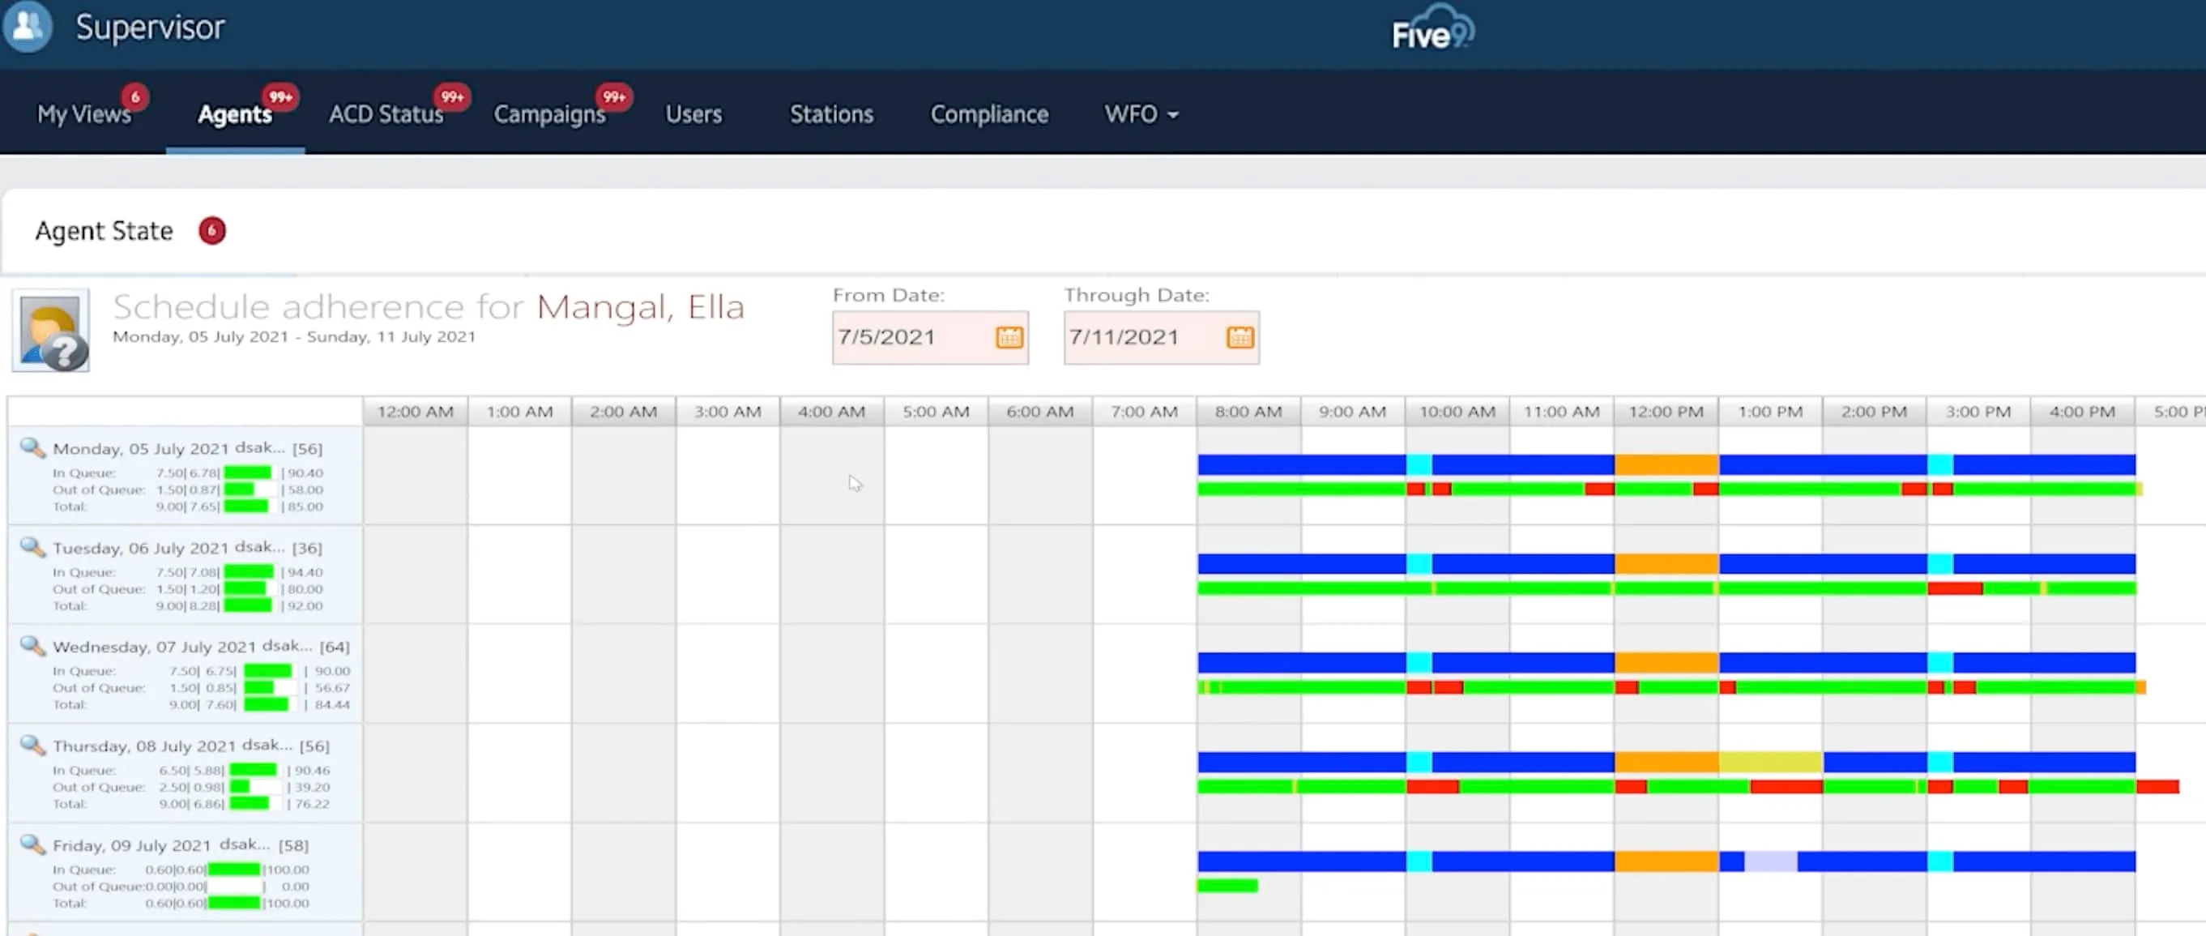
Task: Open the Through Date calendar picker
Action: pos(1241,336)
